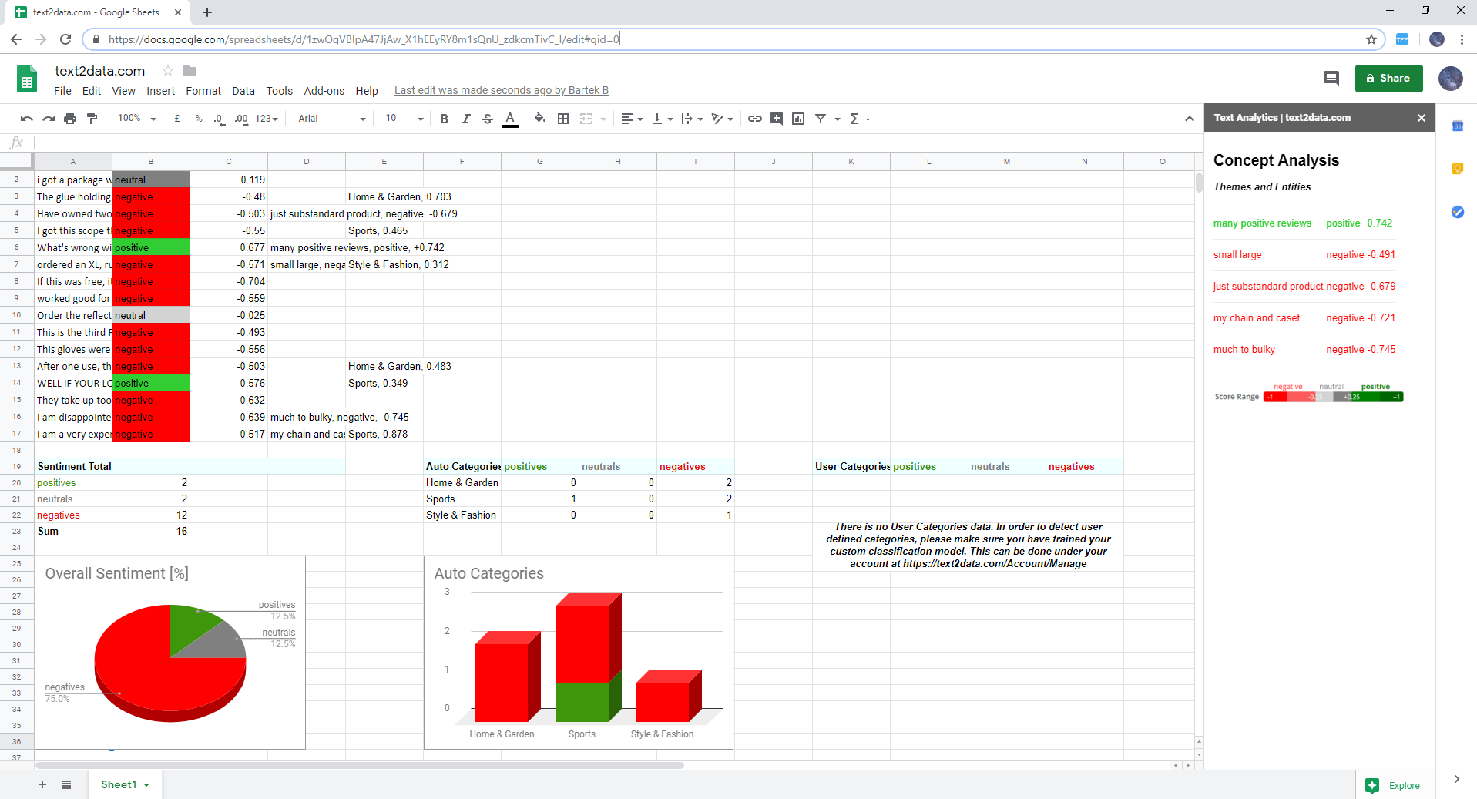The height and width of the screenshot is (799, 1477).
Task: Open the View menu
Action: pyautogui.click(x=123, y=91)
